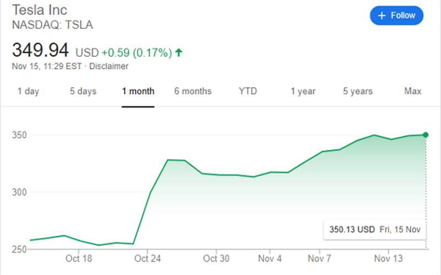Screen dimensions: 441x275
Task: Click the 350 y-axis label
Action: (x=19, y=135)
